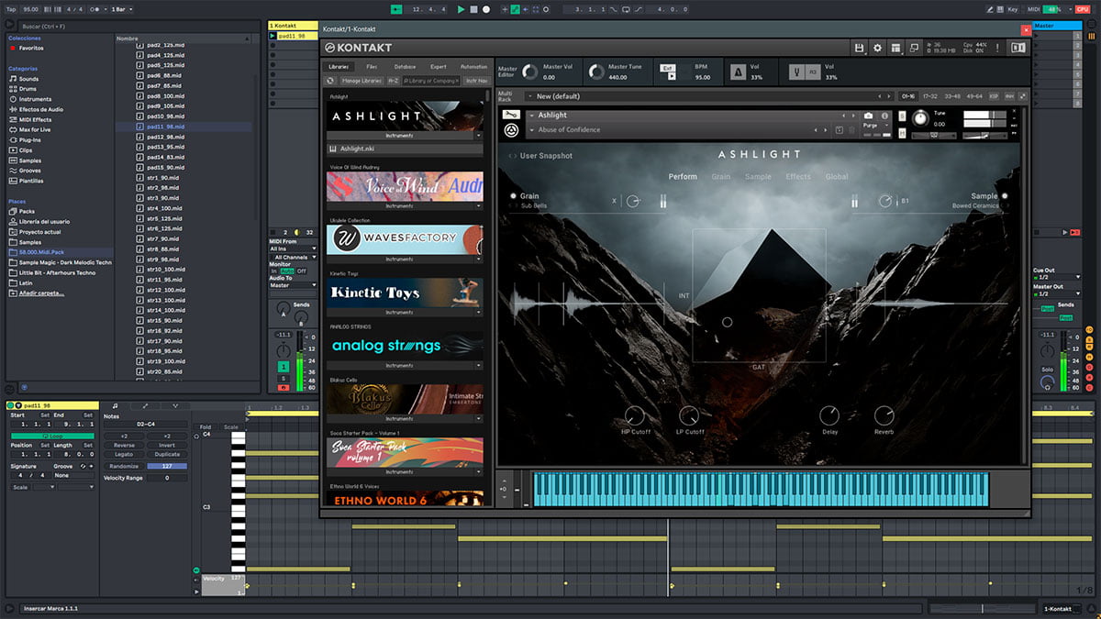Adjust the Ashlight Reverb knob
Screen dimensions: 1101x619
click(x=884, y=415)
